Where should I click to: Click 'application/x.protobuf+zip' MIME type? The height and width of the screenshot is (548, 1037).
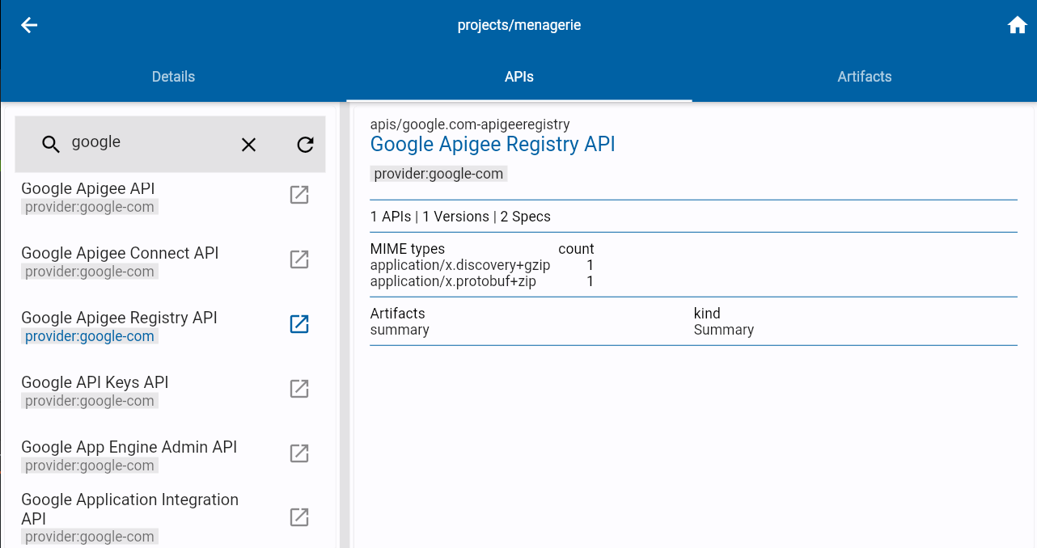pos(453,281)
